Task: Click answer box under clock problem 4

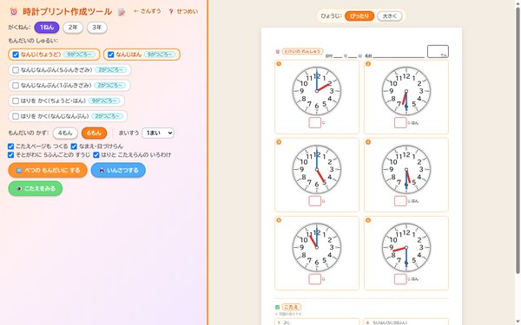Action: [400, 201]
